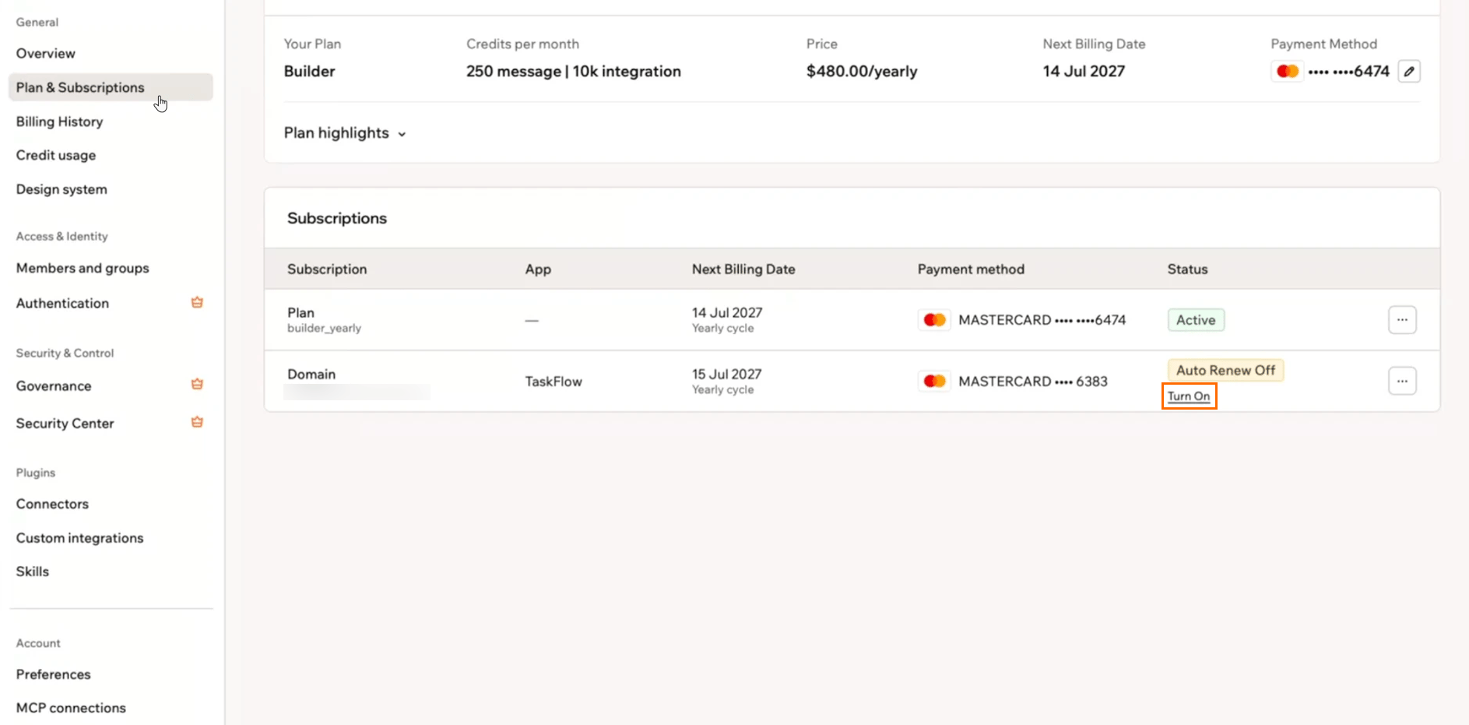The height and width of the screenshot is (725, 1469).
Task: Turn On auto renew for Domain
Action: (x=1189, y=396)
